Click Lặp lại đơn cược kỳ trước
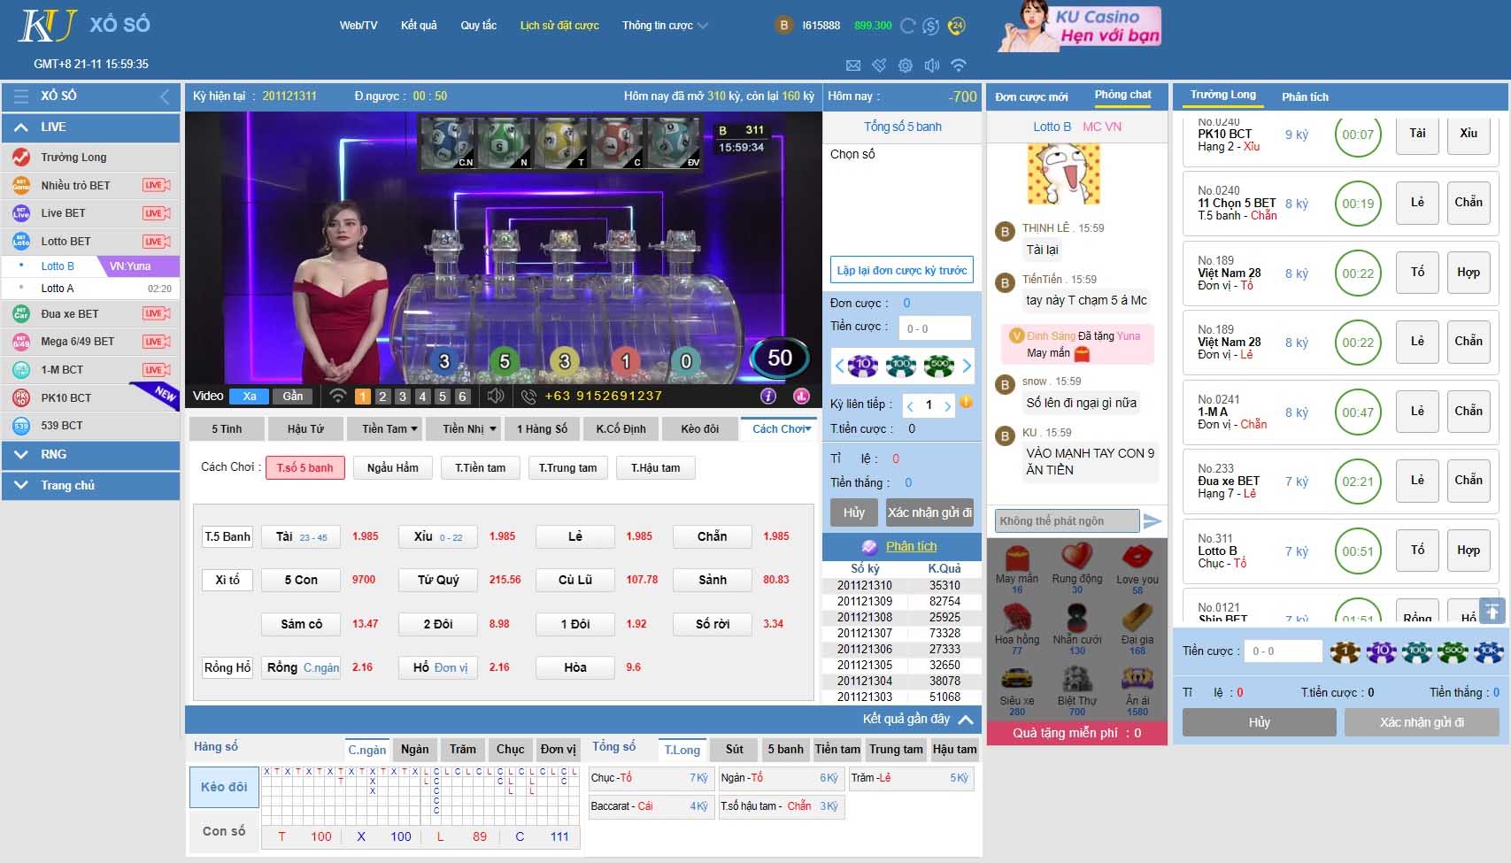1511x863 pixels. [901, 270]
